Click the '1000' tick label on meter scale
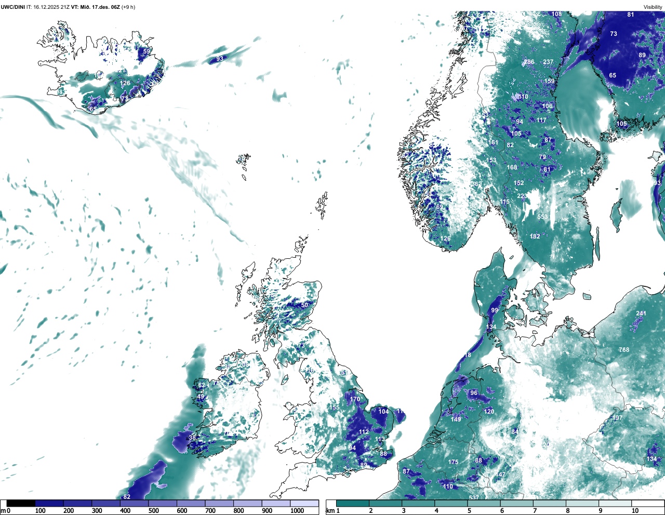Screen dimensions: 665x515 point(297,511)
